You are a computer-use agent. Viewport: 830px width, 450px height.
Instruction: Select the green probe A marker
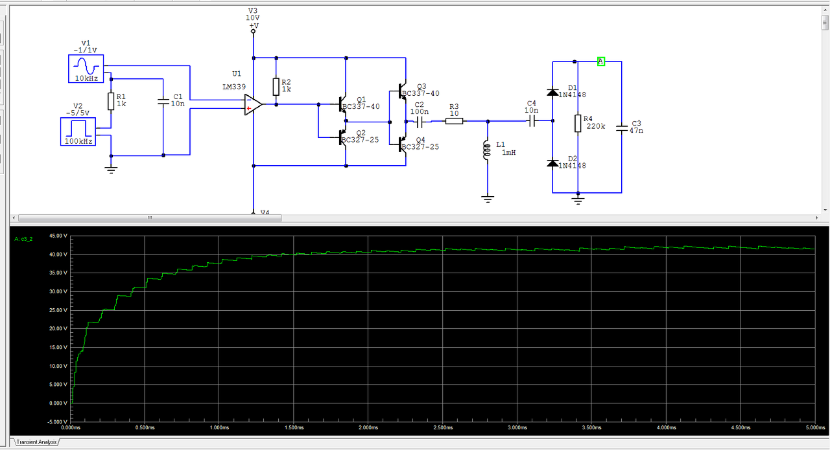pyautogui.click(x=601, y=62)
